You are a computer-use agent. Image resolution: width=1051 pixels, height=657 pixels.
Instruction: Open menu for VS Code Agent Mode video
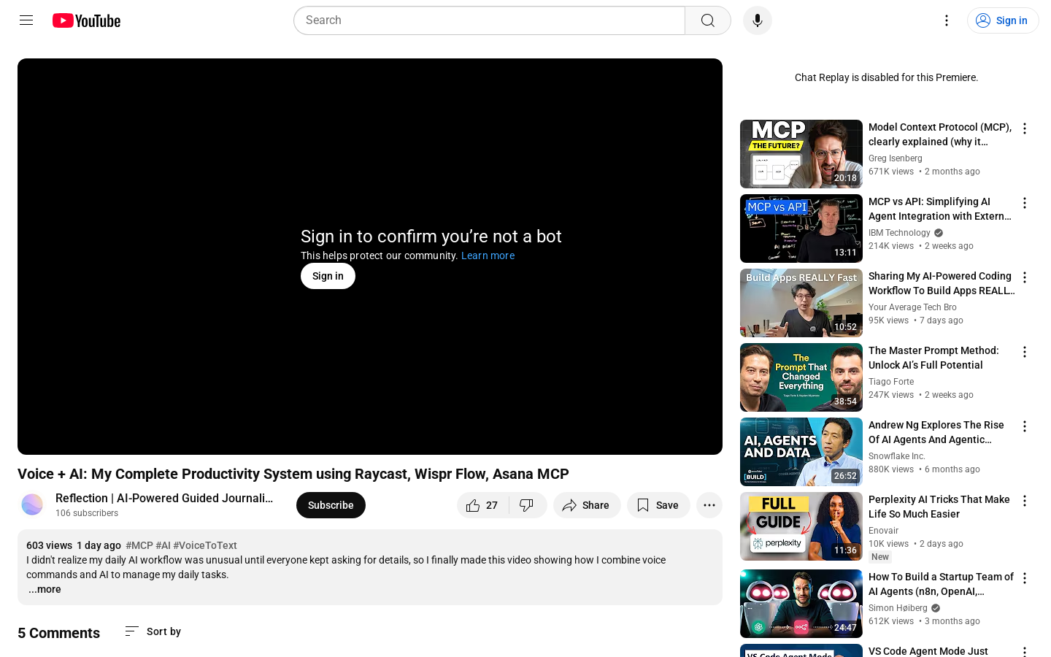tap(1025, 650)
